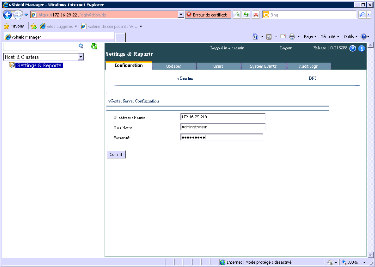Click the Logout link
This screenshot has width=375, height=267.
click(286, 48)
